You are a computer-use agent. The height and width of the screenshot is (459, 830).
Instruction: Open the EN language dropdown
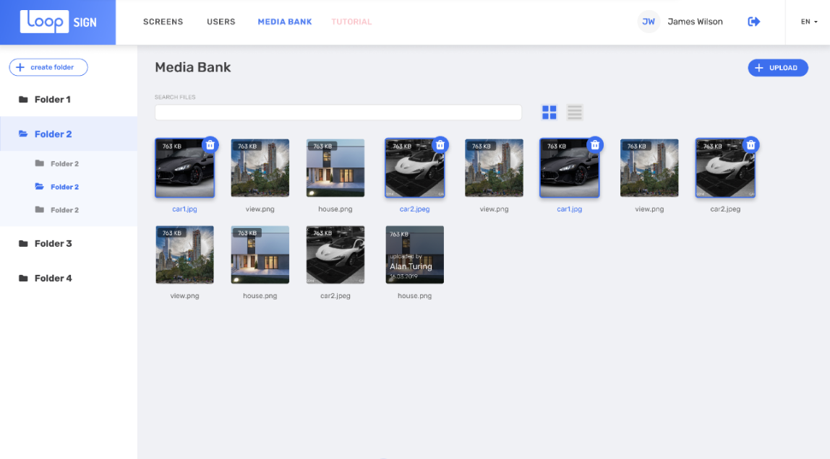point(808,22)
